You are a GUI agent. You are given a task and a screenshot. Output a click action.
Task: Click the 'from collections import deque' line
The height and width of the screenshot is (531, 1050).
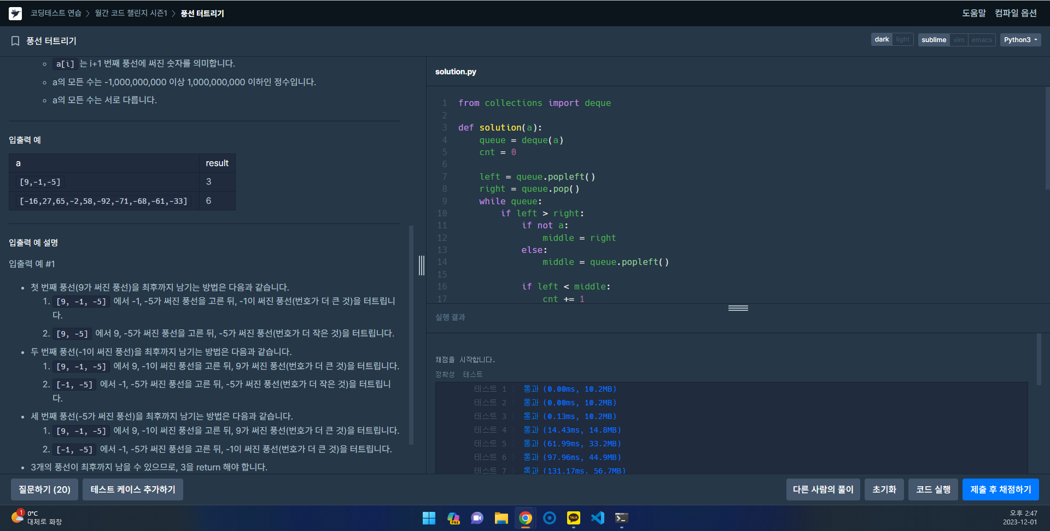click(534, 103)
